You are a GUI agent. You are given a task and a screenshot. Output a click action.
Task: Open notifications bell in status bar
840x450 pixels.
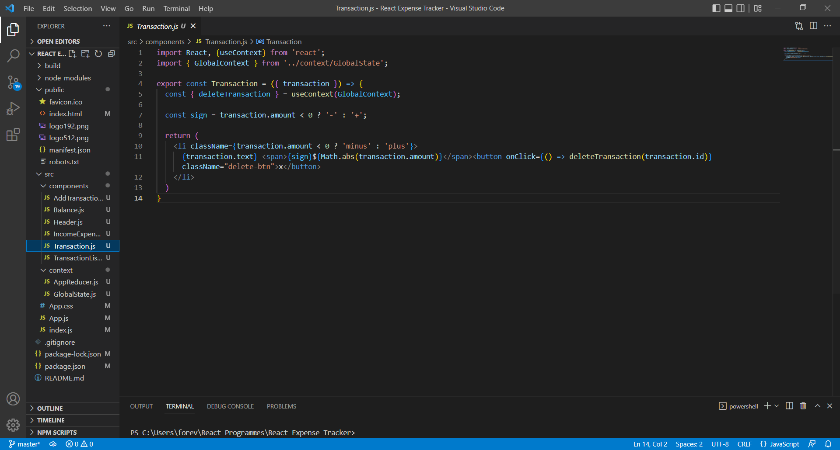[x=828, y=444]
